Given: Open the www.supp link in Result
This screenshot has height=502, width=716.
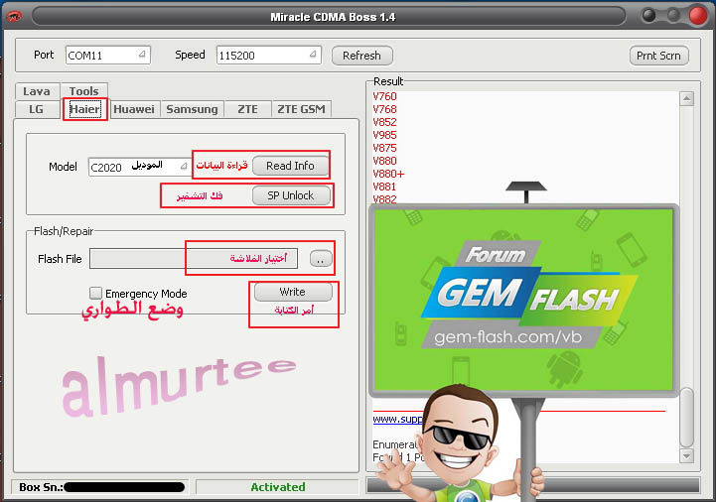Looking at the screenshot, I should click(x=397, y=419).
